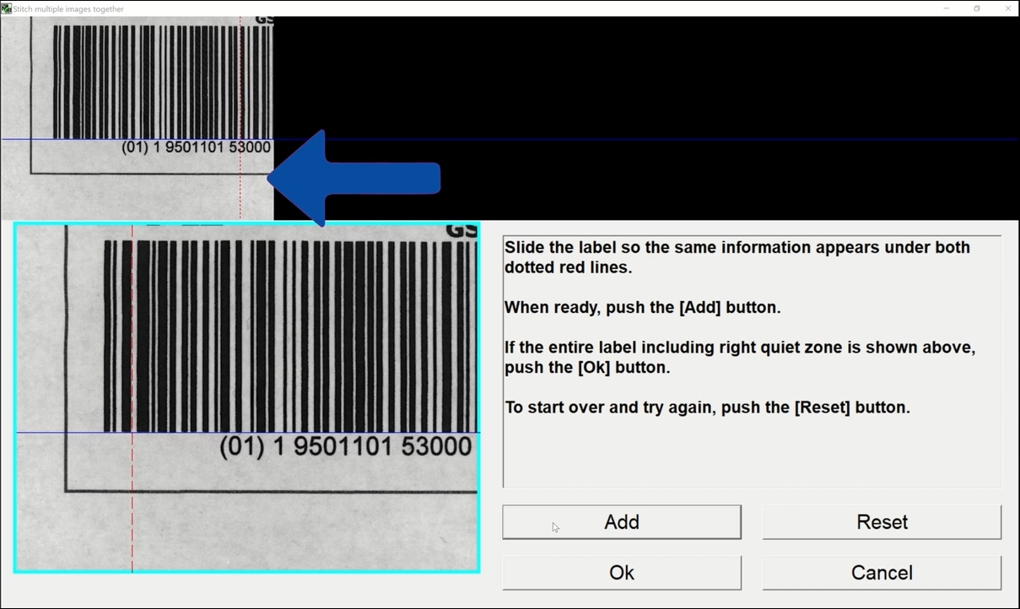Viewport: 1020px width, 609px height.
Task: Click the '(01) 1 9501101 53000' text in top image
Action: coord(197,148)
